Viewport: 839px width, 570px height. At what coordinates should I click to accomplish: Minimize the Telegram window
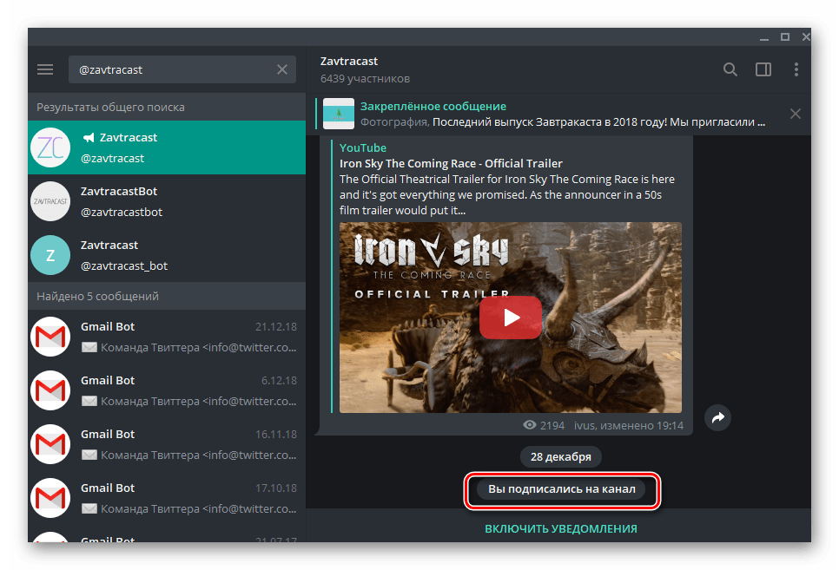(764, 37)
